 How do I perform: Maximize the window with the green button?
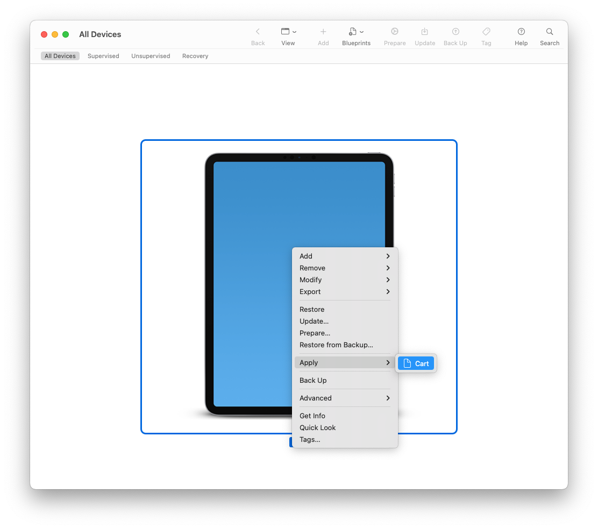(66, 34)
